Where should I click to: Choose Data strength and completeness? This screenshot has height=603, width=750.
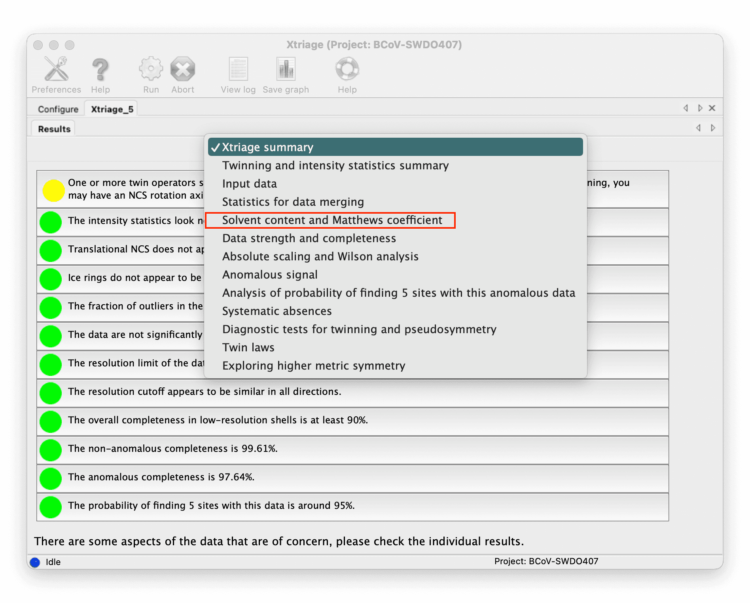[x=396, y=238]
